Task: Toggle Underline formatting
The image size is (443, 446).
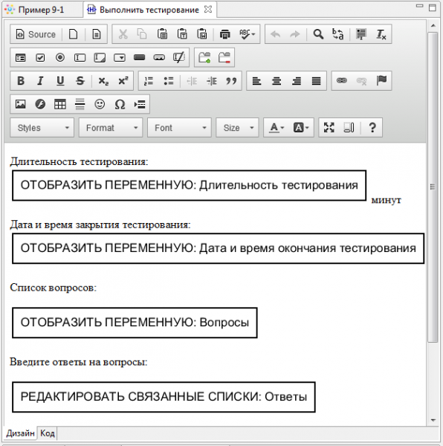Action: point(60,81)
